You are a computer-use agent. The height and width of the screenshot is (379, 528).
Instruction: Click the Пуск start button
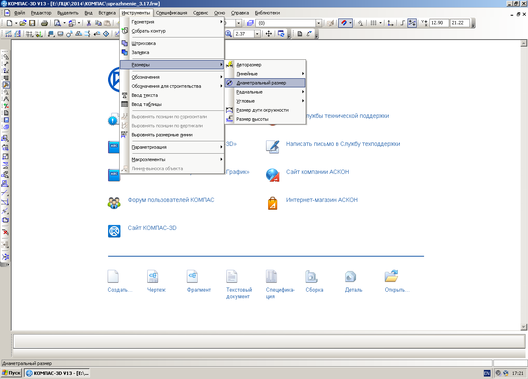[x=12, y=373]
